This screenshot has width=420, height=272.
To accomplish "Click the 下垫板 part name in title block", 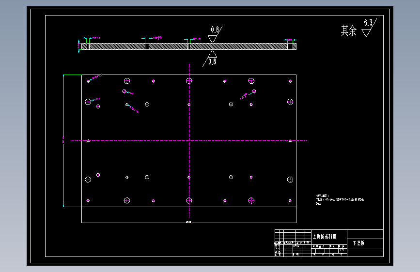I will point(358,243).
